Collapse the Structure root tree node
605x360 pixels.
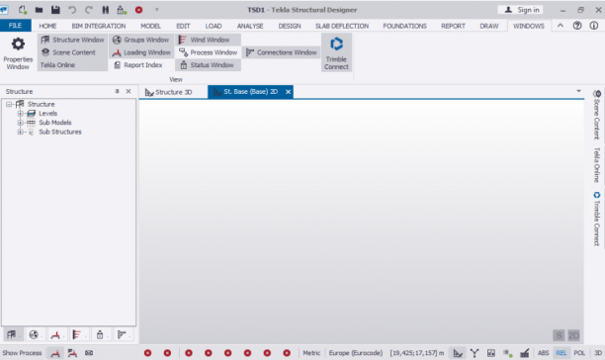pyautogui.click(x=9, y=104)
